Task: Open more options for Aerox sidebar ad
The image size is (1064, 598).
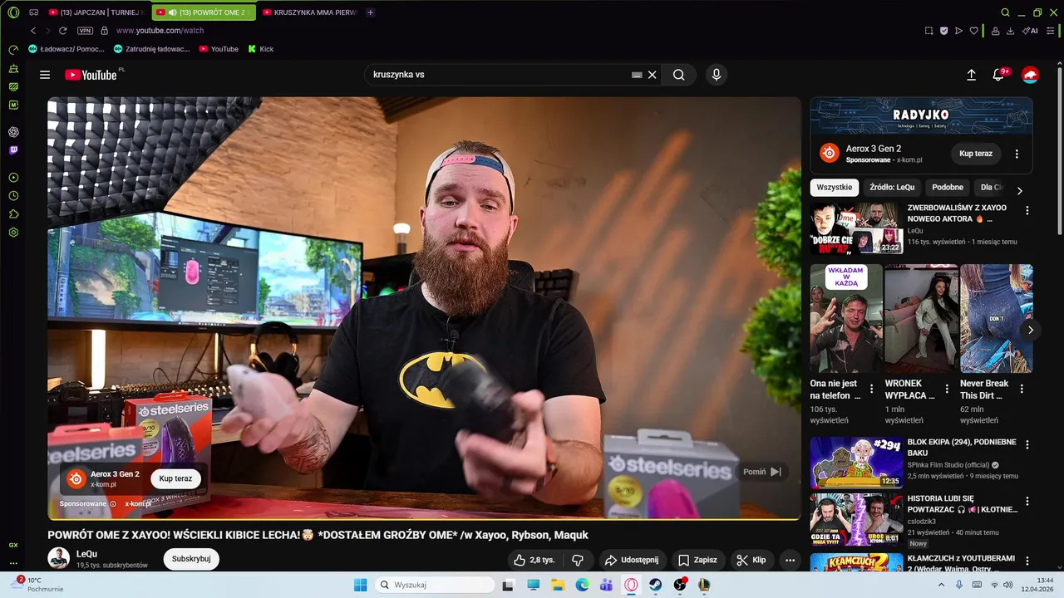Action: [x=1017, y=154]
